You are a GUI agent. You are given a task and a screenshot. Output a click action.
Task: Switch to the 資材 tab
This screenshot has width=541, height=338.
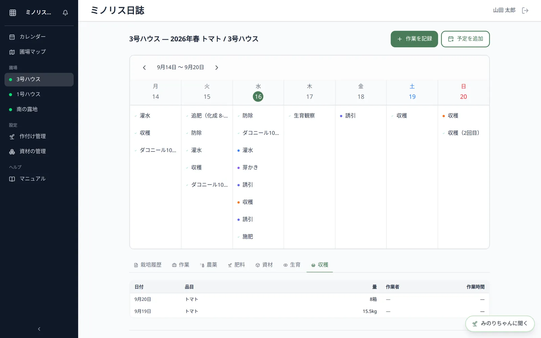coord(264,265)
